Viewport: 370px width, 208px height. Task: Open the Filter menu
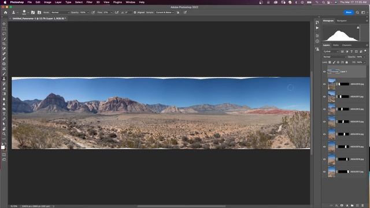(90, 2)
